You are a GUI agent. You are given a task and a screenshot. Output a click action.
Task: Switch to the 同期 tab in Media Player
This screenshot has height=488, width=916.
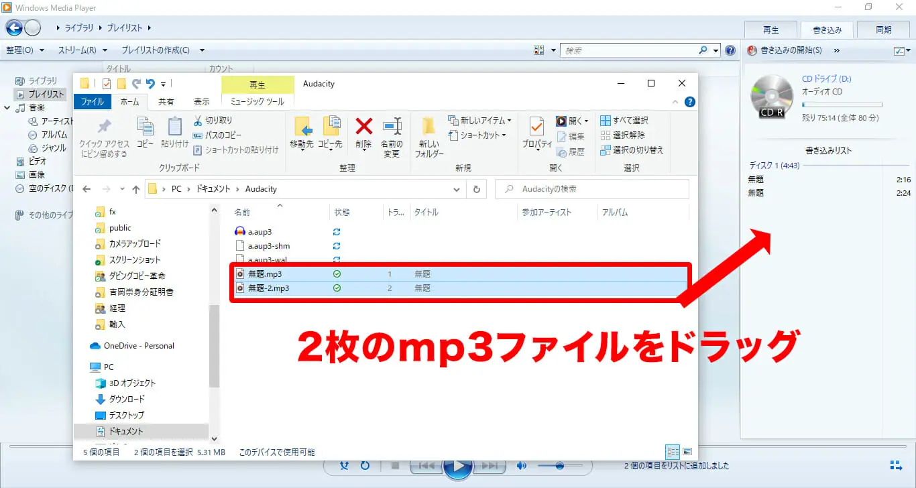tap(884, 30)
